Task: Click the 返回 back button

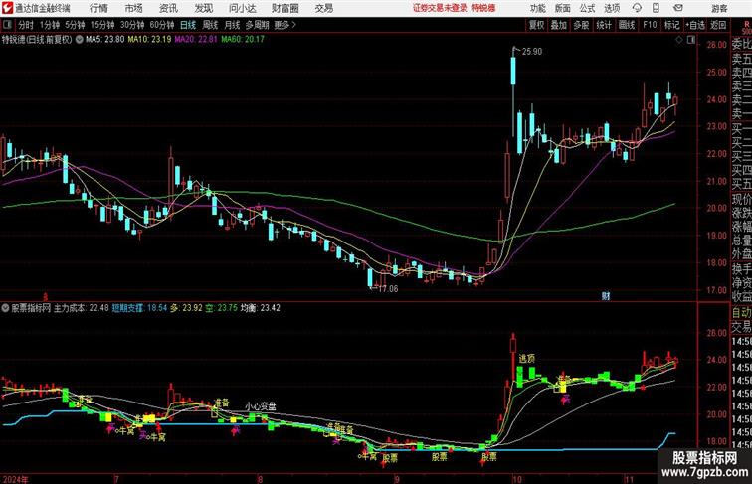Action: click(x=718, y=25)
